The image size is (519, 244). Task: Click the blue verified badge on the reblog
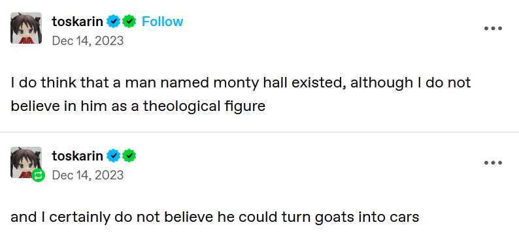113,156
